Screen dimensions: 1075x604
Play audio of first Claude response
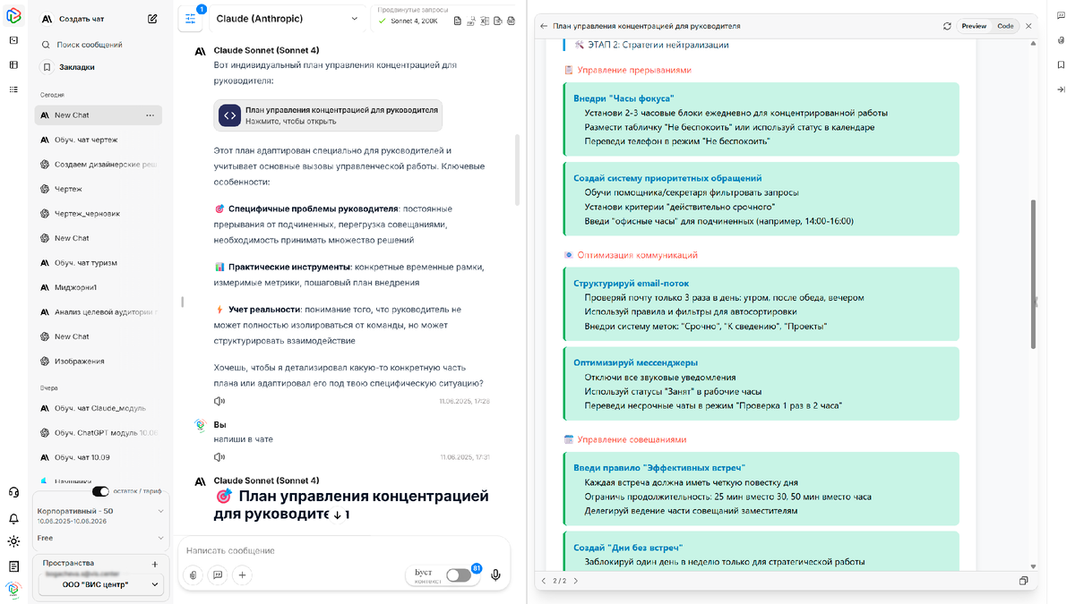tap(219, 402)
